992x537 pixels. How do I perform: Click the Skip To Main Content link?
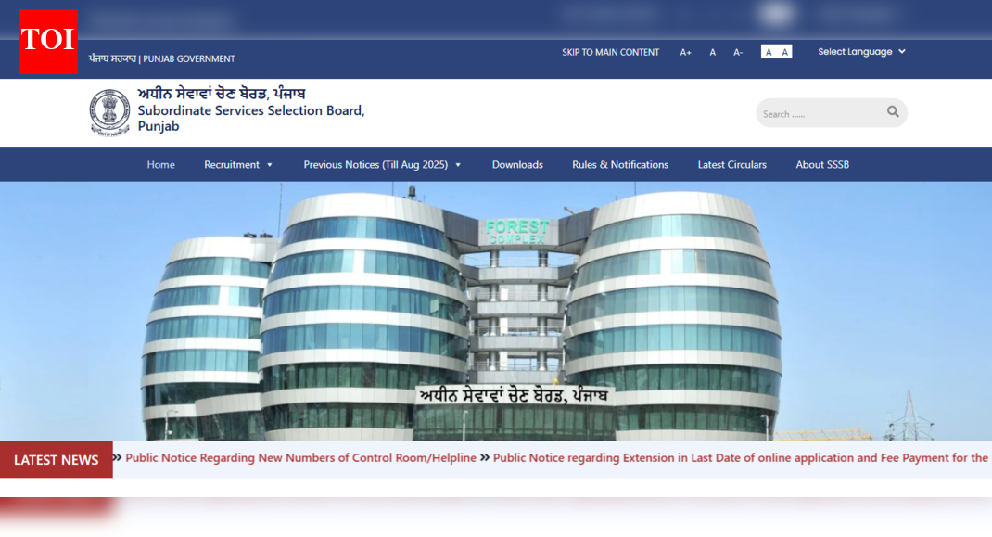tap(610, 51)
